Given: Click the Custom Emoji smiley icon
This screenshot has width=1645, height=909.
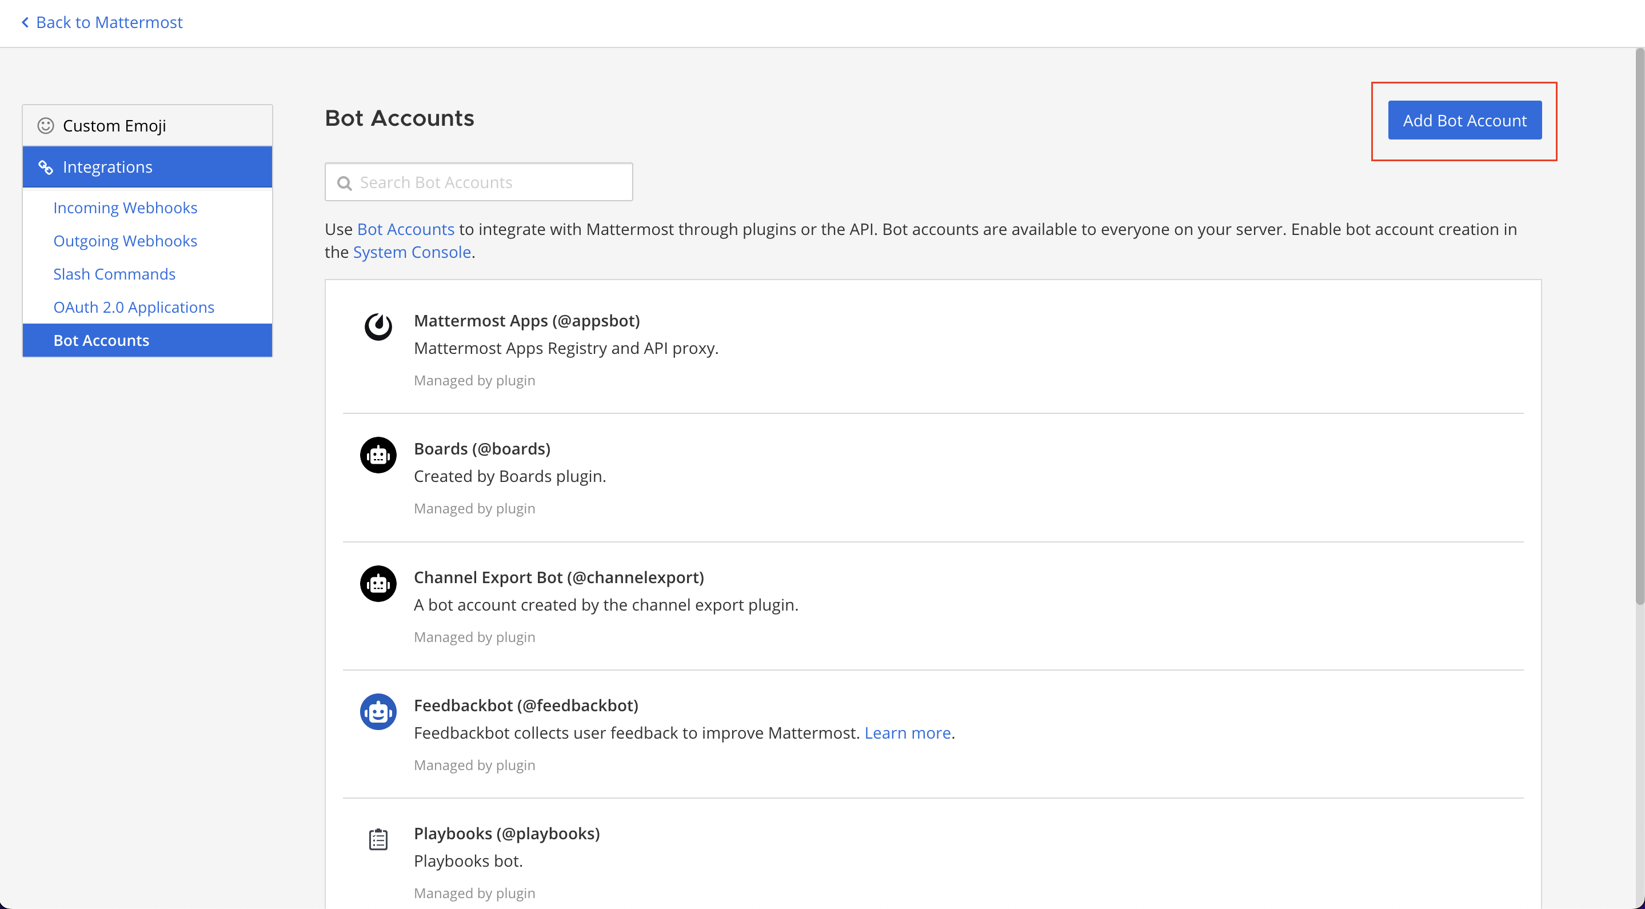Looking at the screenshot, I should (x=45, y=125).
